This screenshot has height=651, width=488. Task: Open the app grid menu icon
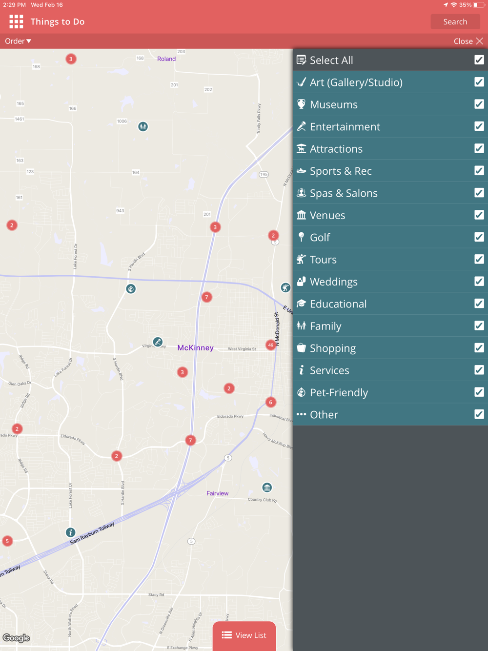(16, 21)
